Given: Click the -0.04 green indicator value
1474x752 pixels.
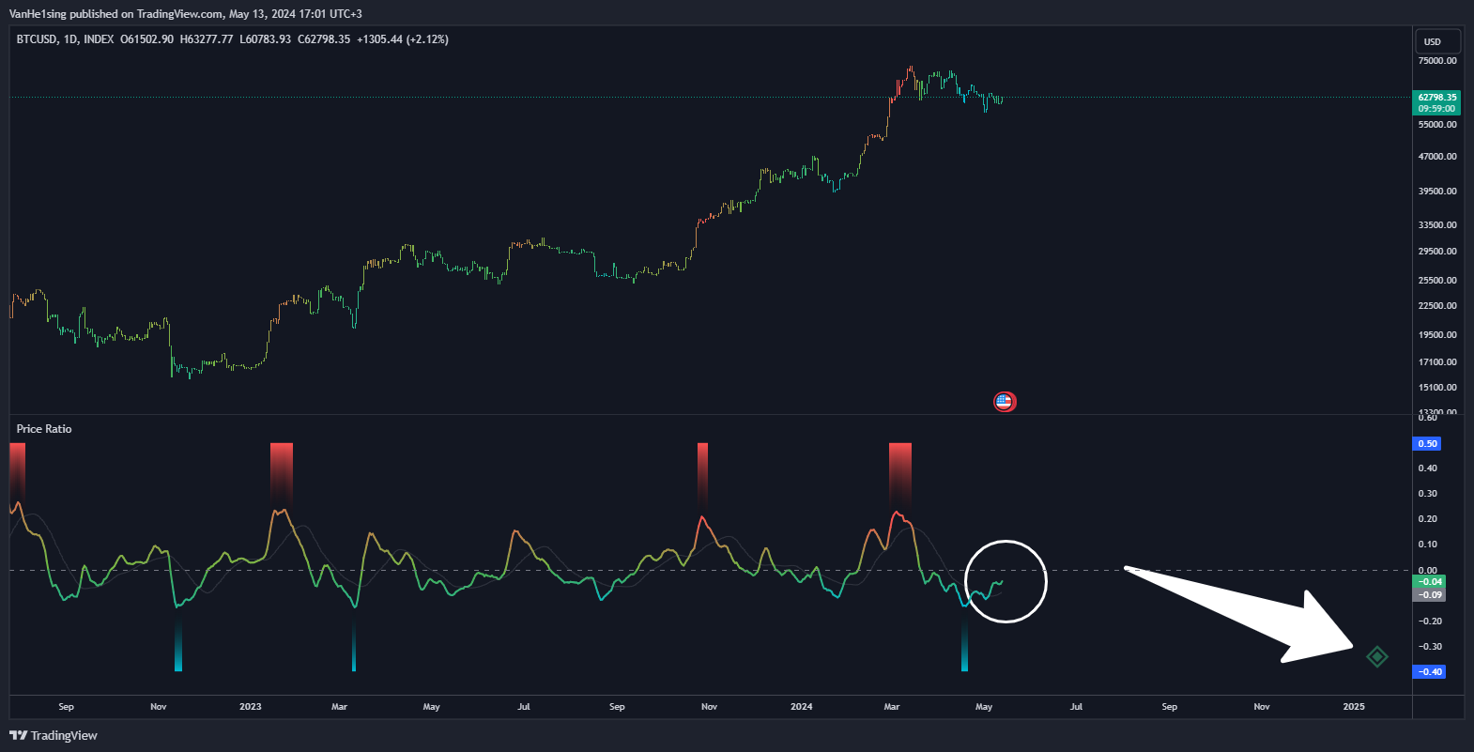Looking at the screenshot, I should tap(1429, 582).
